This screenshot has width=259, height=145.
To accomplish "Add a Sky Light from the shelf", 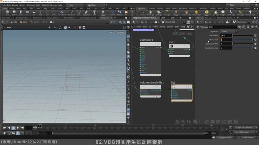I will (216, 13).
